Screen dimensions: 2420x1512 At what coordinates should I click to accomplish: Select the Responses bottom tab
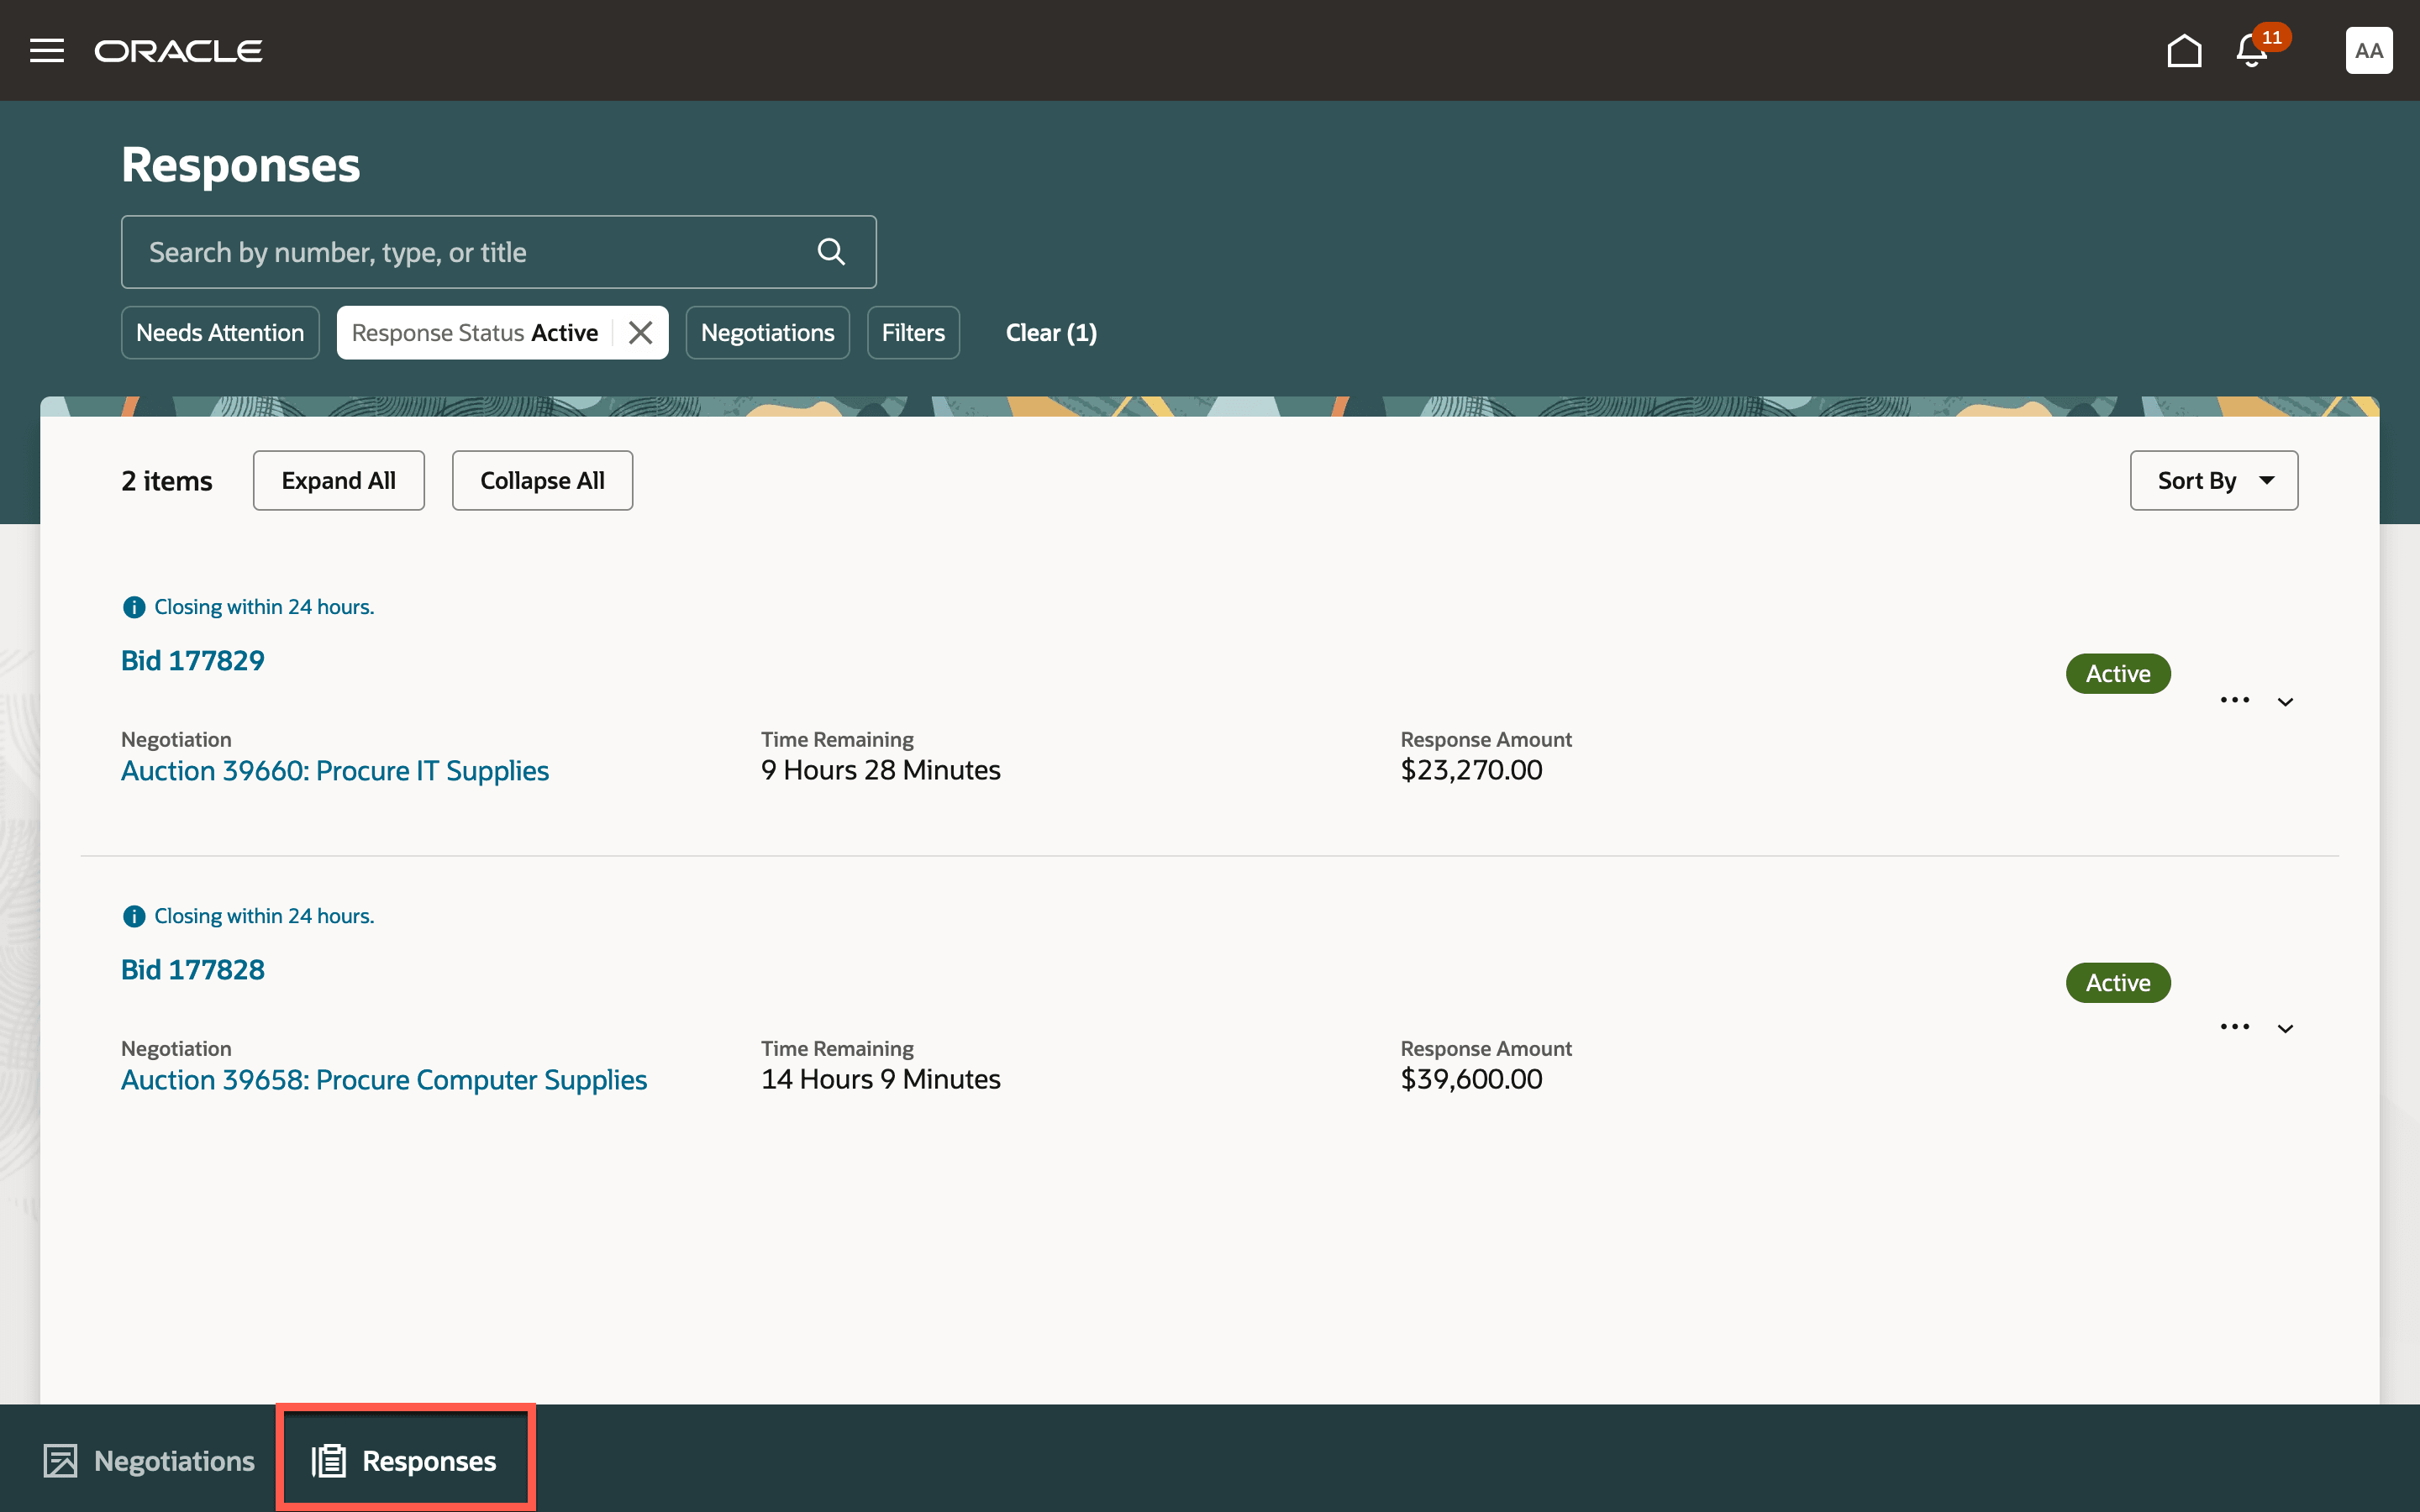405,1461
